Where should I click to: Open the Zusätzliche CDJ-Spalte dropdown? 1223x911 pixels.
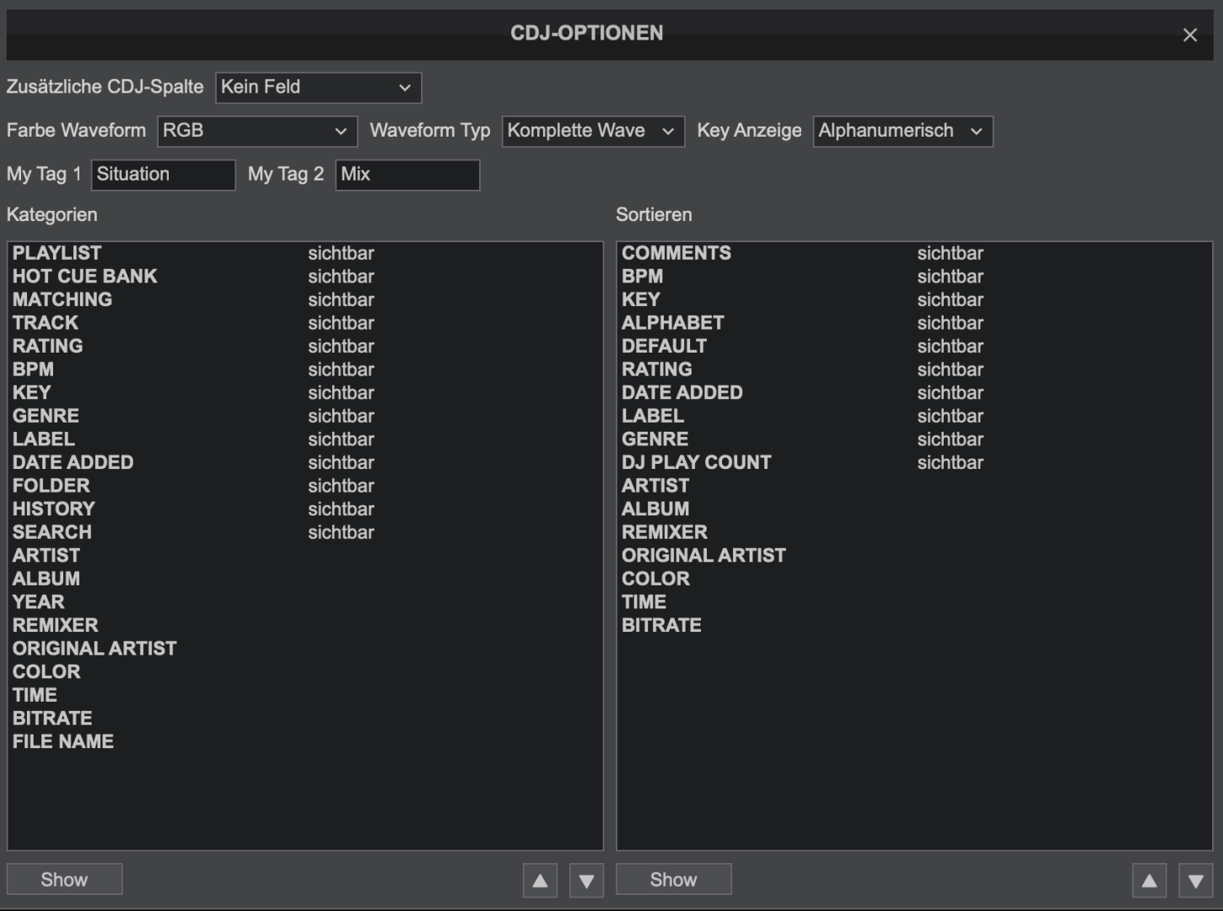click(318, 87)
